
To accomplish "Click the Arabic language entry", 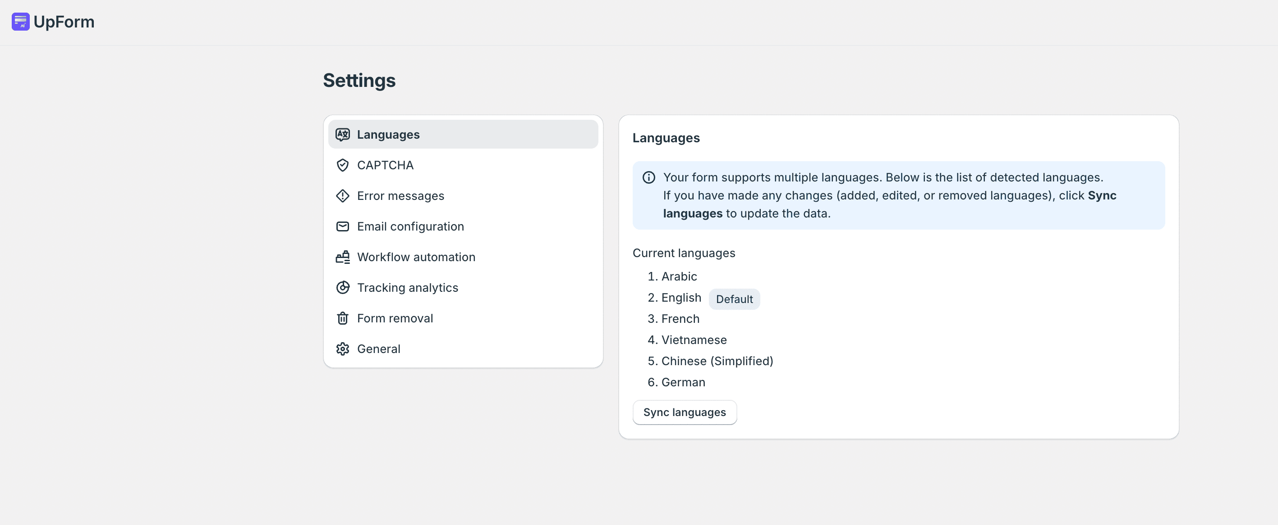I will (x=679, y=276).
